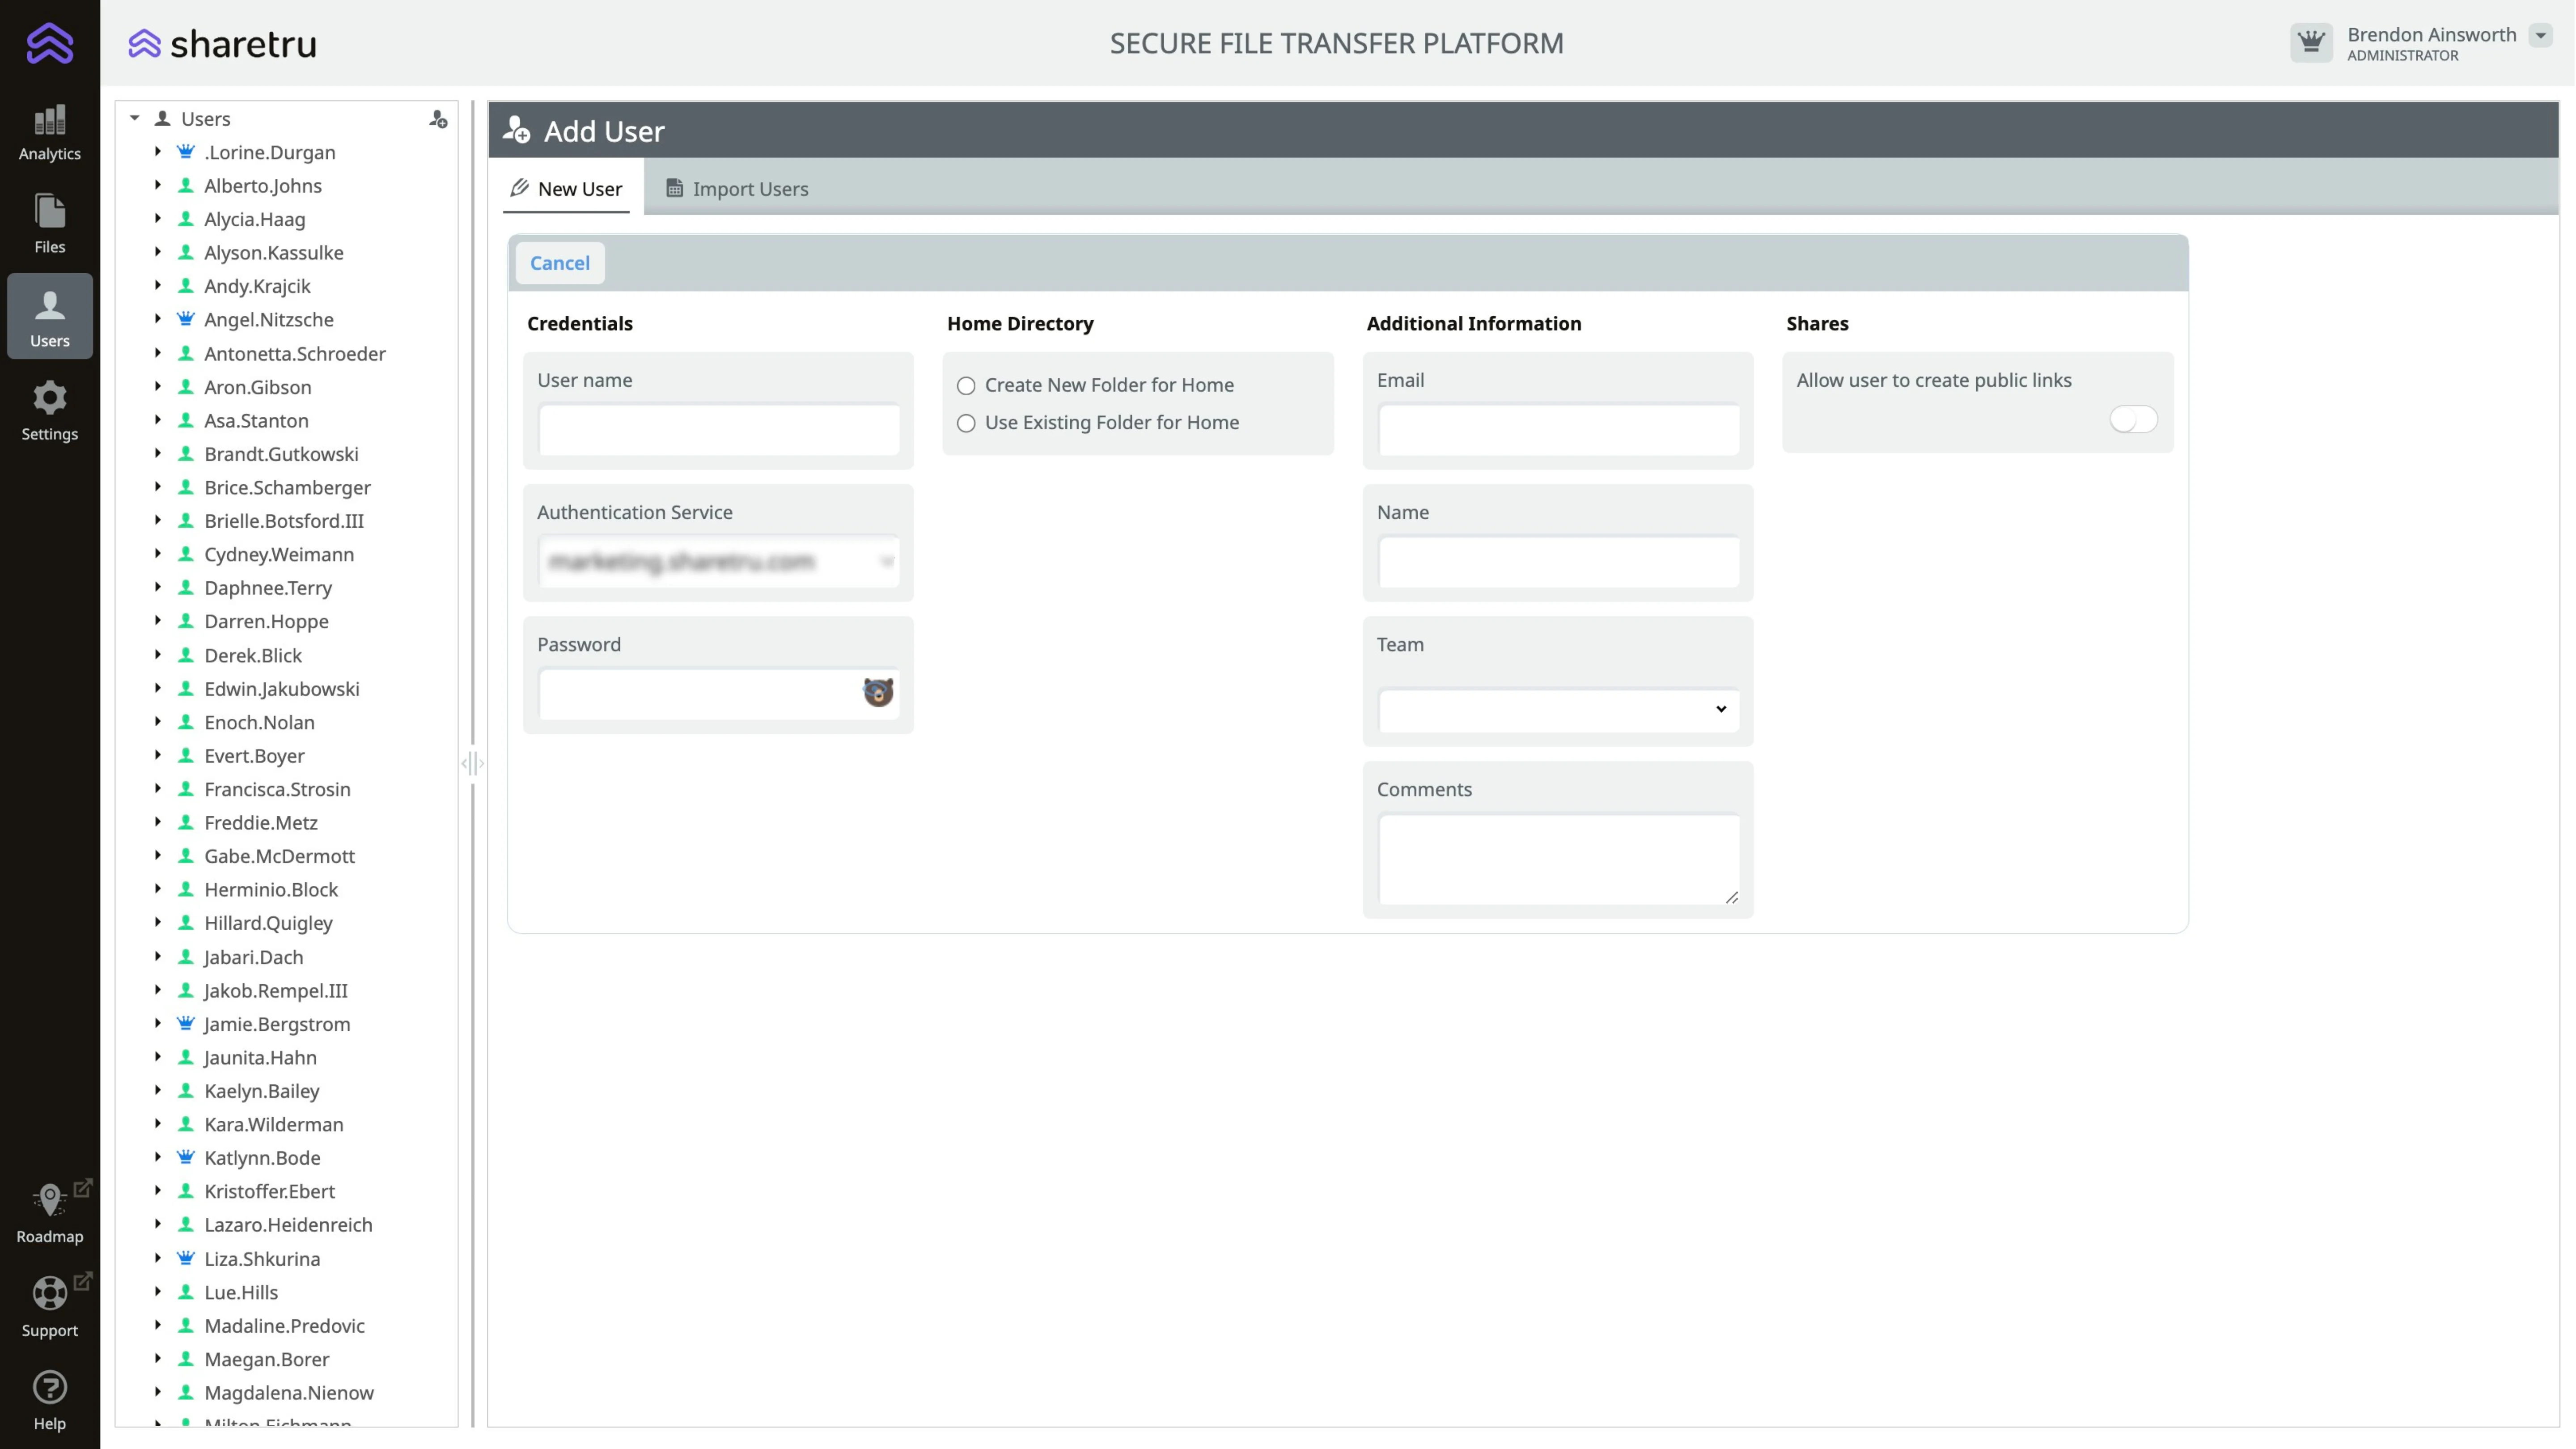Open Settings from the sidebar
This screenshot has height=1449, width=2576.
click(49, 410)
